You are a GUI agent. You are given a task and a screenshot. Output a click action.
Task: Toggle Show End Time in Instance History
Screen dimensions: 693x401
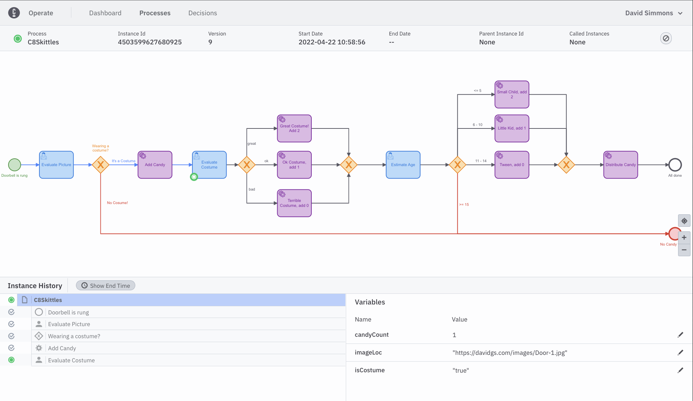pos(105,286)
